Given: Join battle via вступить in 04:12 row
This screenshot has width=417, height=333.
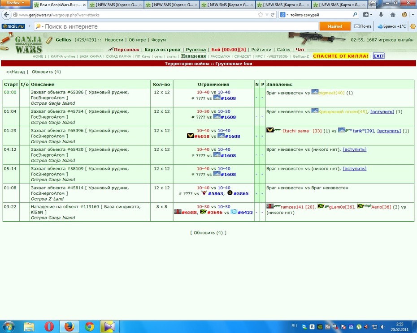Looking at the screenshot, I should pyautogui.click(x=355, y=149).
